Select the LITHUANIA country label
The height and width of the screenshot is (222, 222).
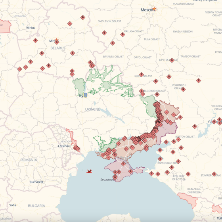20,16
